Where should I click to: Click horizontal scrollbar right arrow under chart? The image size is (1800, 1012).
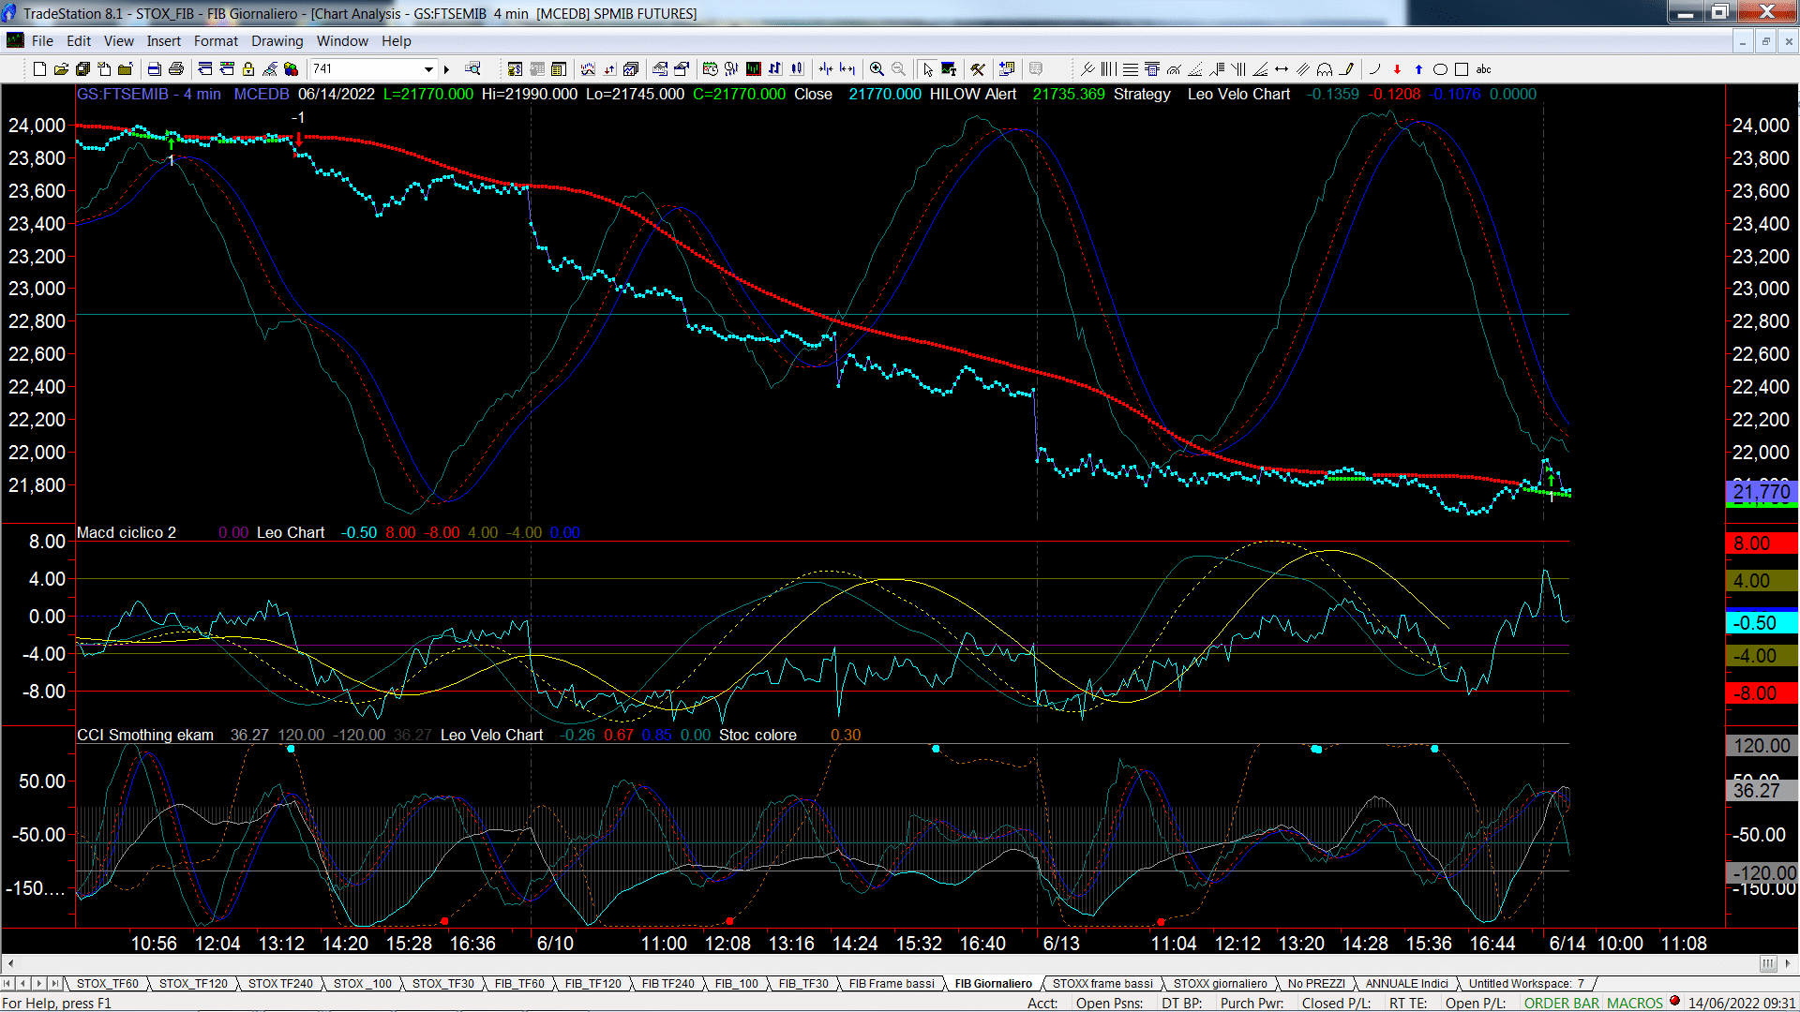[1788, 963]
